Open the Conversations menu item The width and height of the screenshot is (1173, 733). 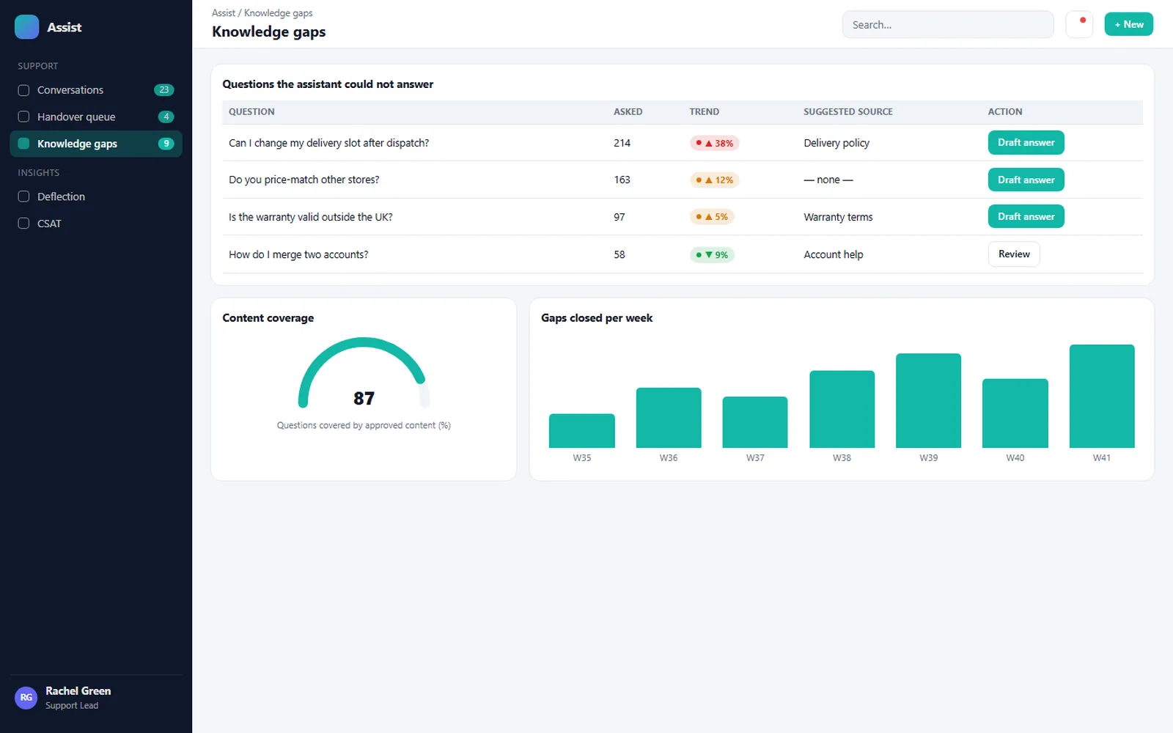(96, 90)
